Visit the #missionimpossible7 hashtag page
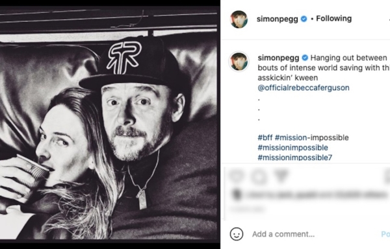This screenshot has height=249, width=390. [x=294, y=158]
